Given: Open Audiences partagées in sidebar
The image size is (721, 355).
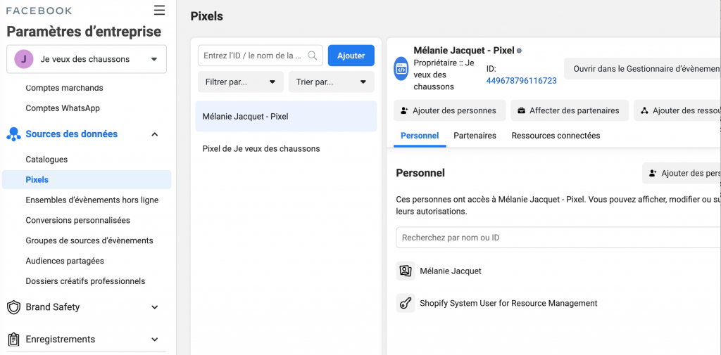Looking at the screenshot, I should tap(65, 261).
